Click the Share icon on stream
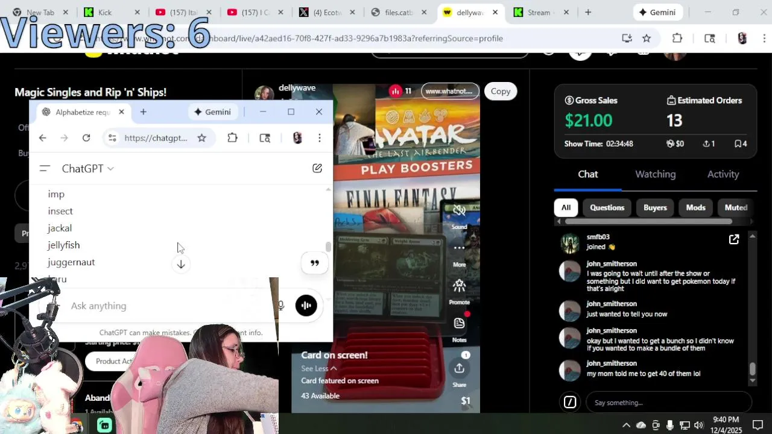Screen dimensions: 772x434 (459, 368)
